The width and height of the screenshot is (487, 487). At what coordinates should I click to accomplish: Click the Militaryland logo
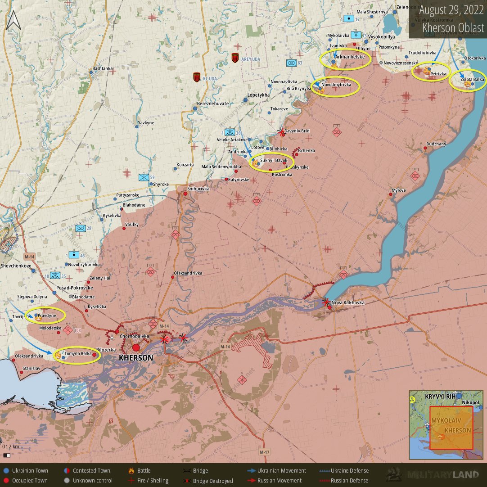coord(432,474)
